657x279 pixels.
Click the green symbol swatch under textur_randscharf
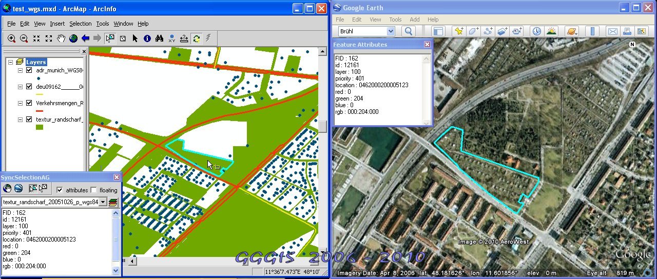(39, 127)
